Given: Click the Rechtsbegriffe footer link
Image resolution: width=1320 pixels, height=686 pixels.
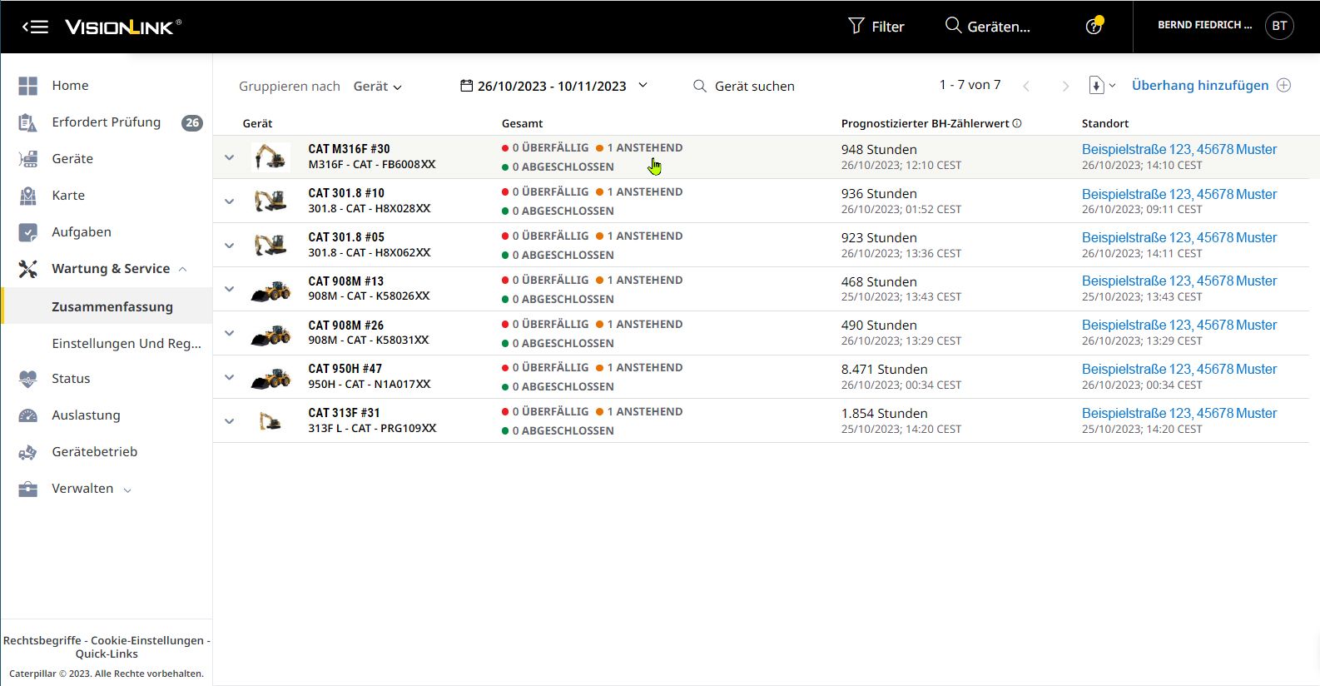Looking at the screenshot, I should [42, 640].
